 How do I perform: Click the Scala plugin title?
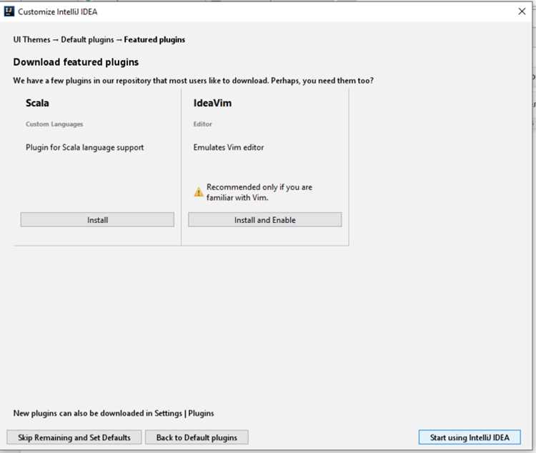37,103
